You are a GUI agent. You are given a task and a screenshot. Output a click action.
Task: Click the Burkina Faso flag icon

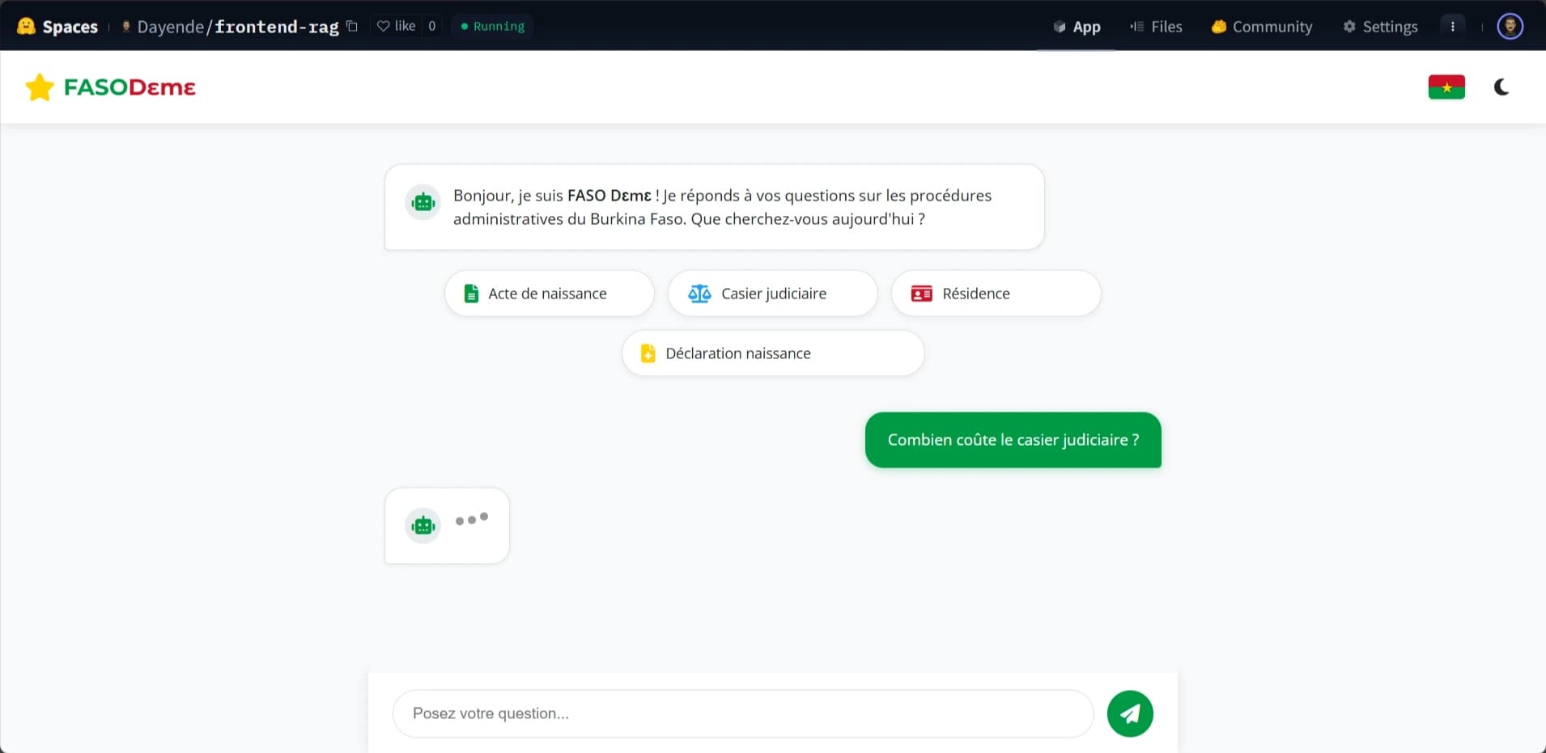[x=1446, y=87]
